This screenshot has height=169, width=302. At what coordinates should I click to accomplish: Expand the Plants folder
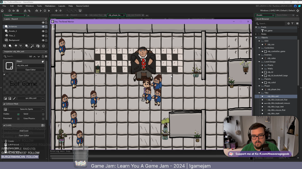[x=262, y=65]
